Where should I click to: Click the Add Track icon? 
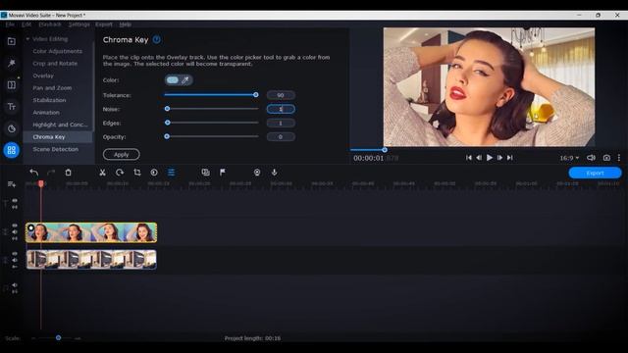[11, 184]
